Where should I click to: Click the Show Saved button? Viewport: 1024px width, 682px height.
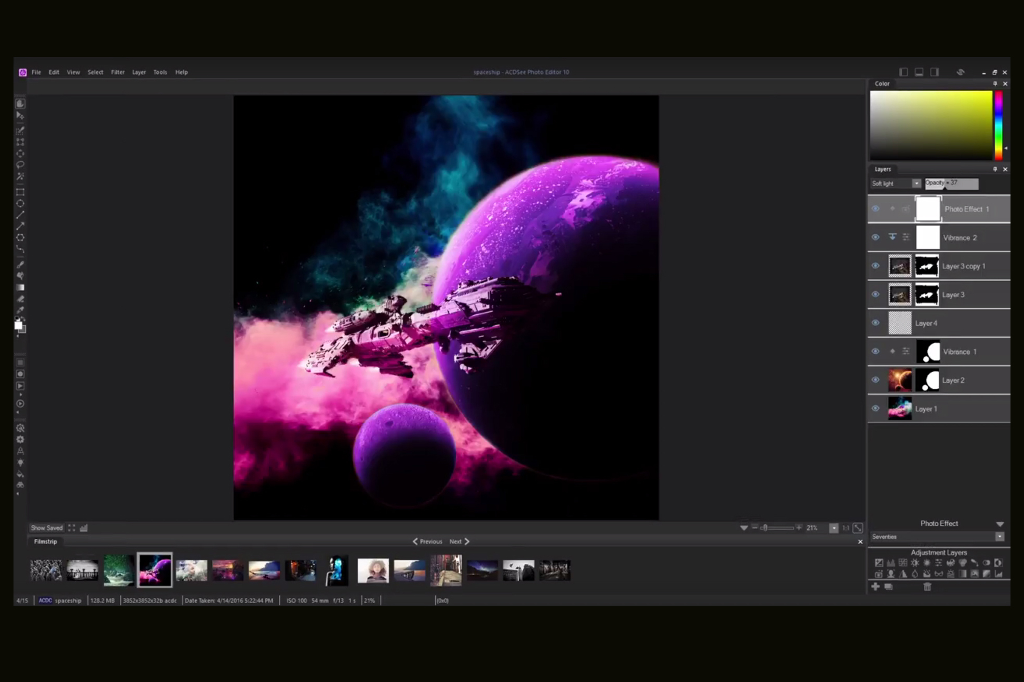click(x=46, y=527)
